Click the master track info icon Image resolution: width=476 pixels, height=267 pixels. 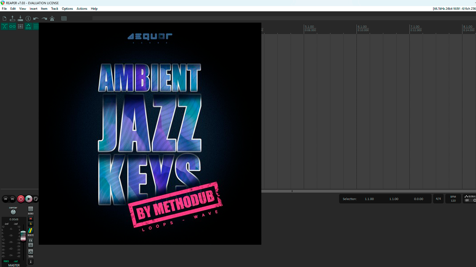pos(31,261)
